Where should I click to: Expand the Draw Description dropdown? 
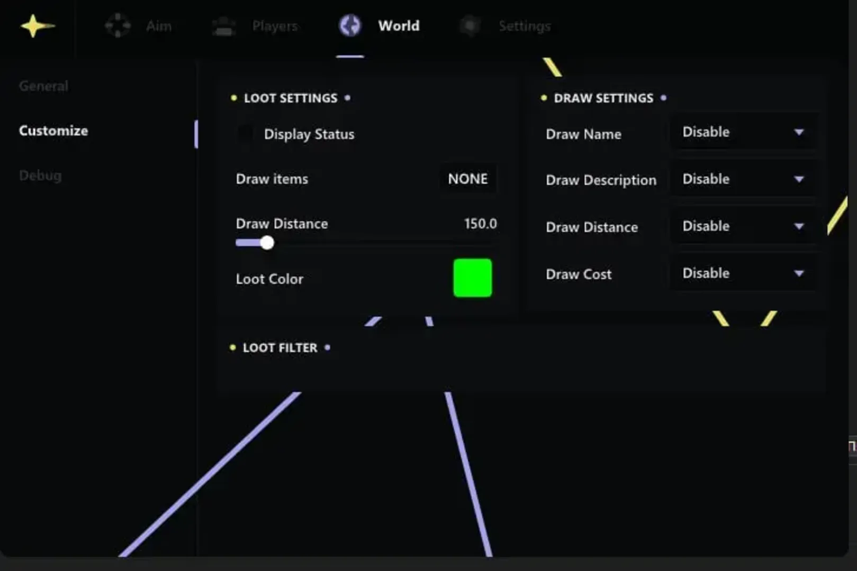[x=743, y=179]
